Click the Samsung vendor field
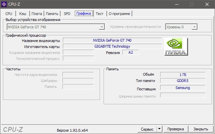This screenshot has height=134, width=215. click(x=183, y=88)
